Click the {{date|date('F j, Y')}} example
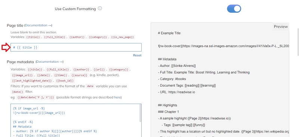The image size is (299, 137). [x=36, y=97]
